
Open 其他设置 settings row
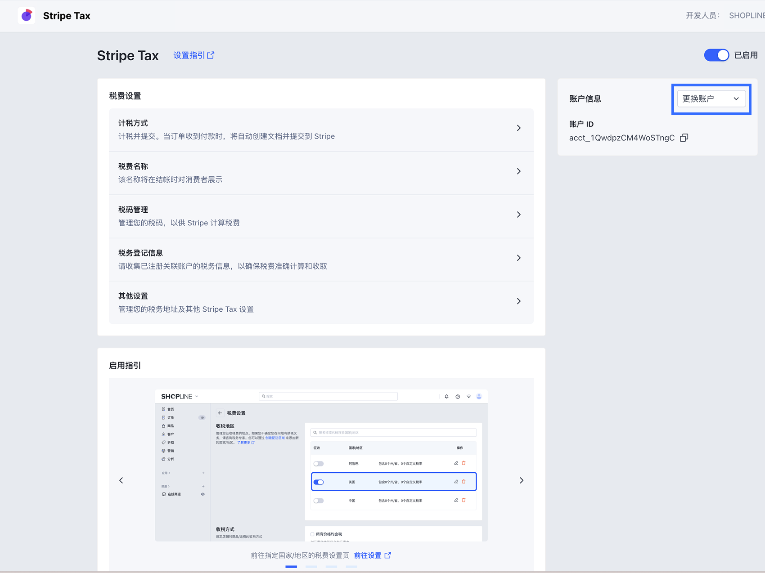321,302
